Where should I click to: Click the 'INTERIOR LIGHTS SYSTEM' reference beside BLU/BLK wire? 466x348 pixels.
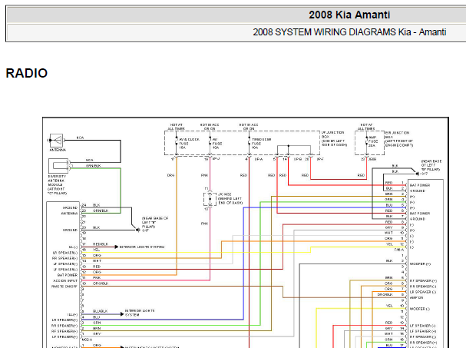[140, 313]
